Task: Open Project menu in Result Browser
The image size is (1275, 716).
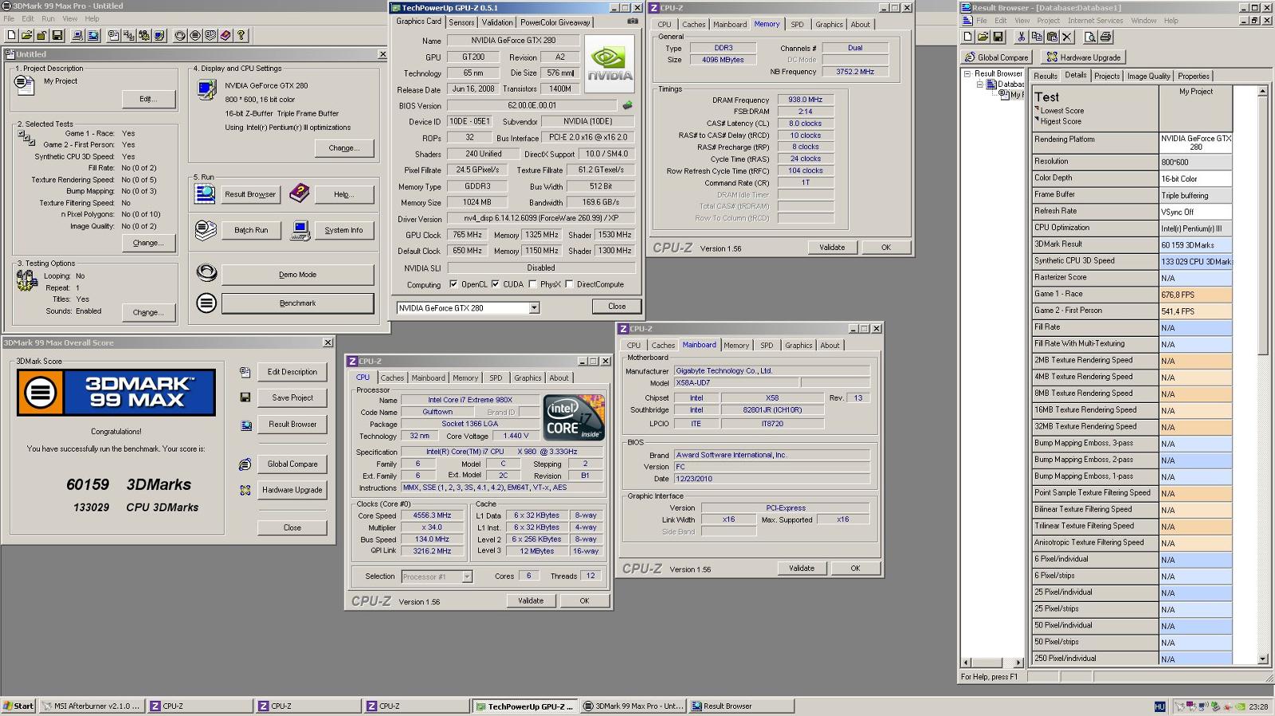Action: (1048, 21)
